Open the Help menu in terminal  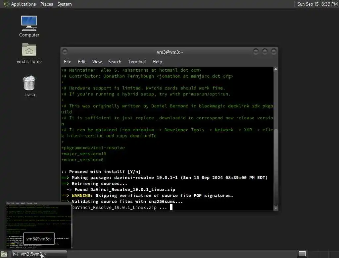(x=157, y=62)
